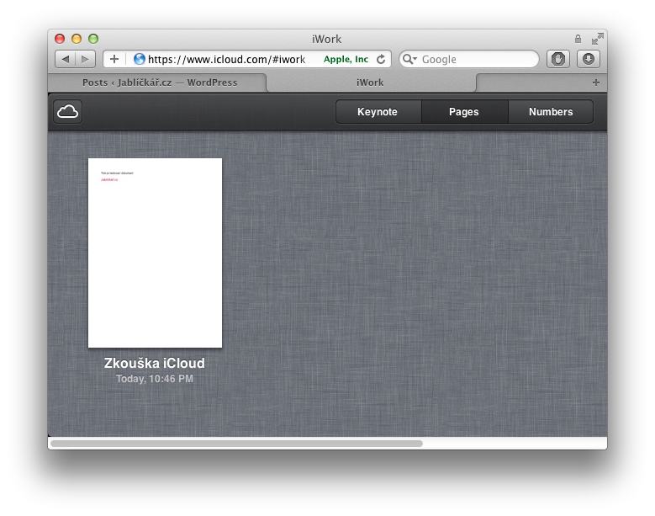Click the Today, 10:46 PM timestamp

[155, 379]
